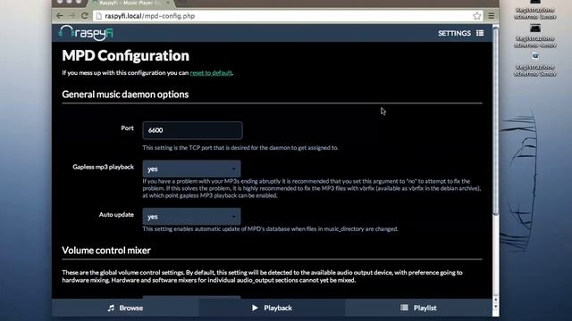
Task: Select the top desktop Registrazione schermo file
Action: [535, 10]
